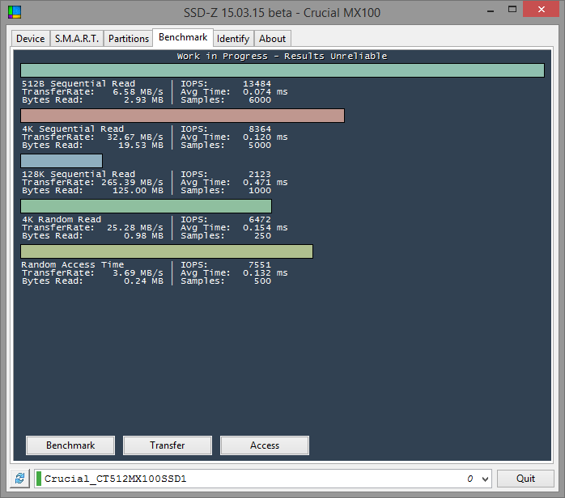Run the Access time test

click(x=265, y=445)
